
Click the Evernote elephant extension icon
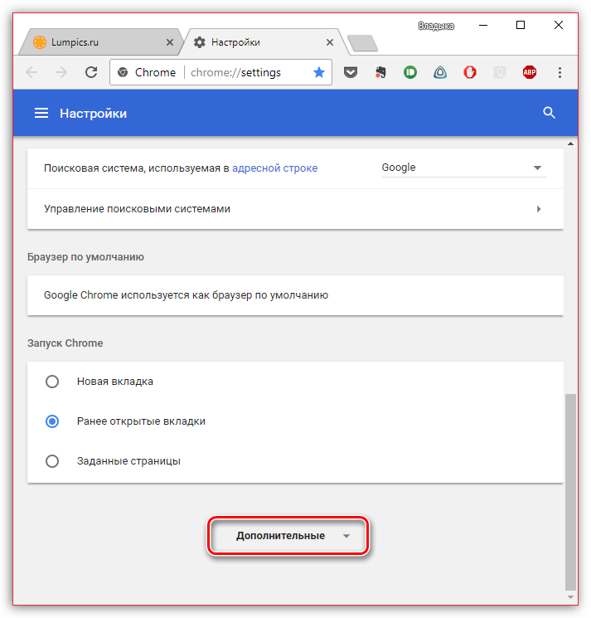click(x=380, y=72)
